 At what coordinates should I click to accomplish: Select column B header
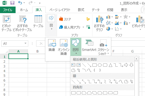point(38,51)
